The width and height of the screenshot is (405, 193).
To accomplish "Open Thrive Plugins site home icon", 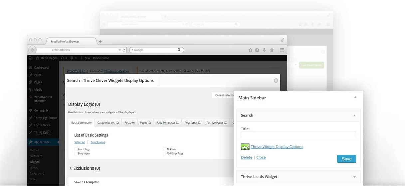I will [x=38, y=58].
